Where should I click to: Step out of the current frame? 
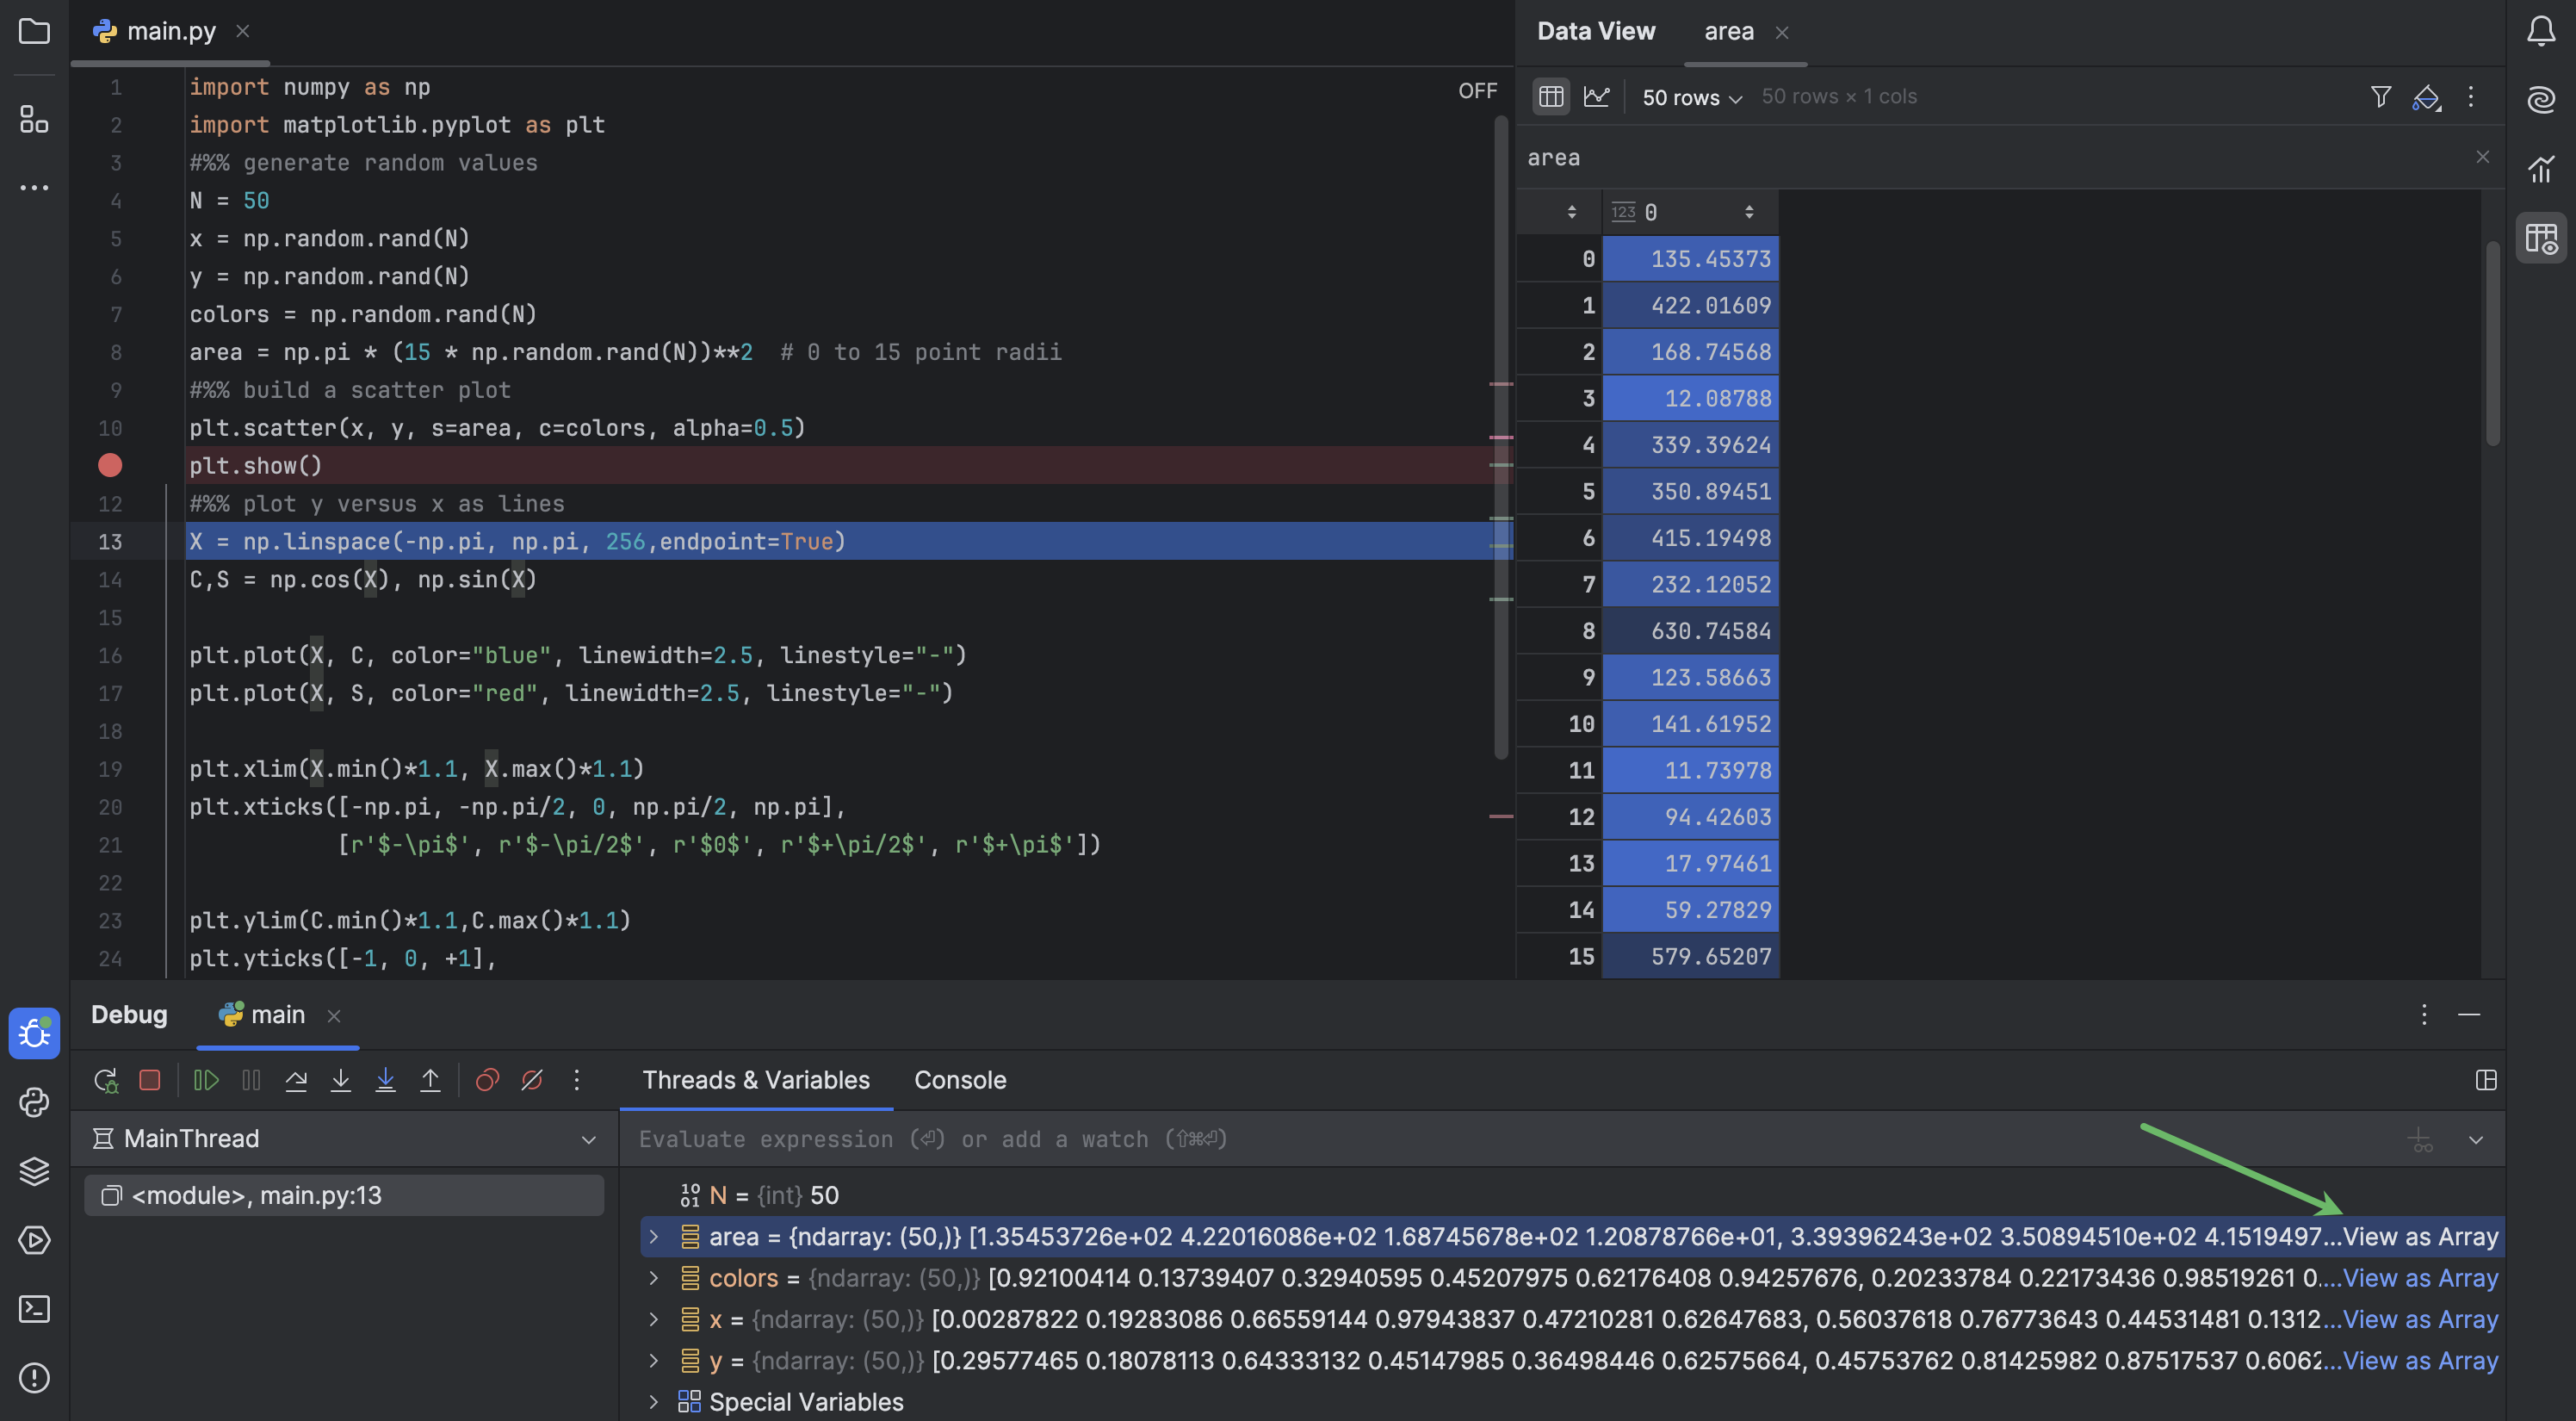click(430, 1080)
